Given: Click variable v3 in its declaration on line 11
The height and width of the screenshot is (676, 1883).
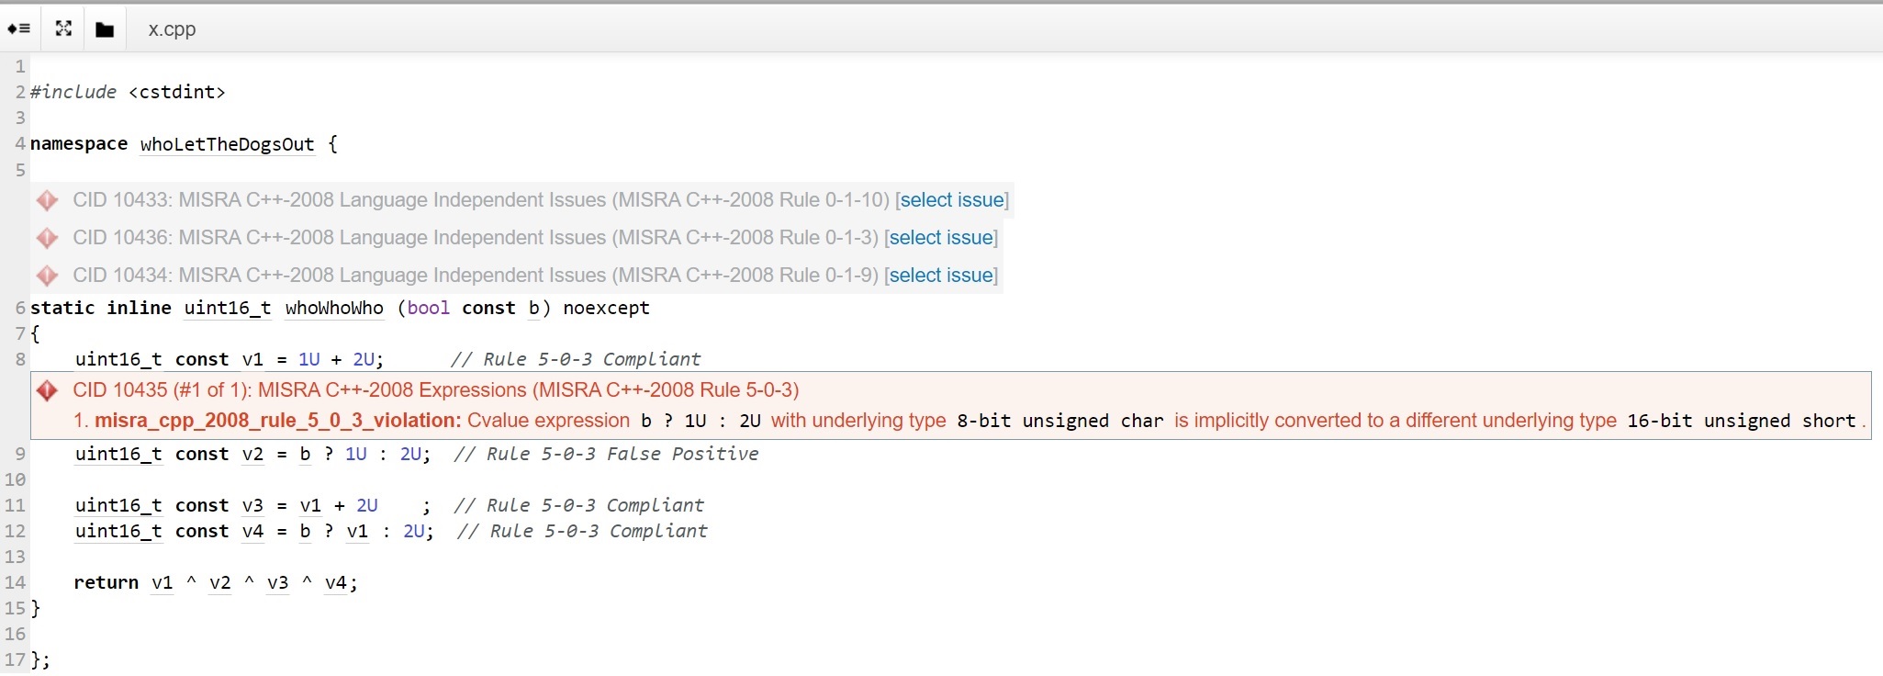Looking at the screenshot, I should [x=252, y=505].
